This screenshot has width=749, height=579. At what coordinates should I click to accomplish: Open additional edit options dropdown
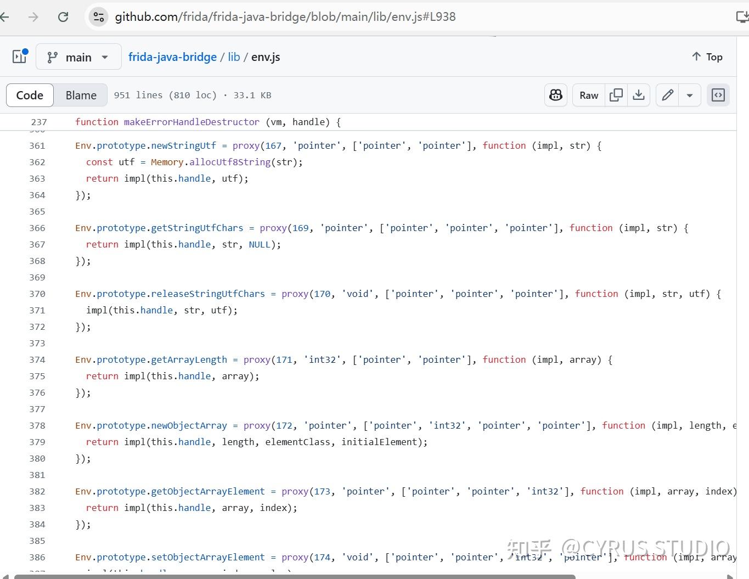[690, 95]
